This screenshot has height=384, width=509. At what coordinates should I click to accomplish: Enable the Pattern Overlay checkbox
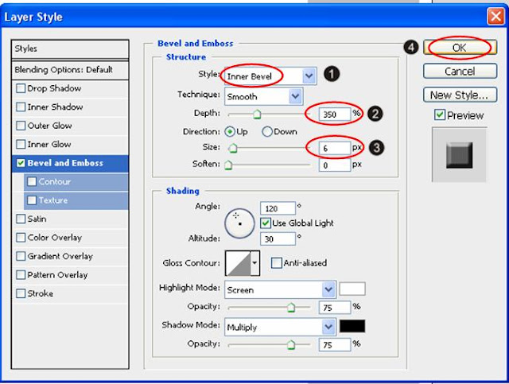(21, 275)
